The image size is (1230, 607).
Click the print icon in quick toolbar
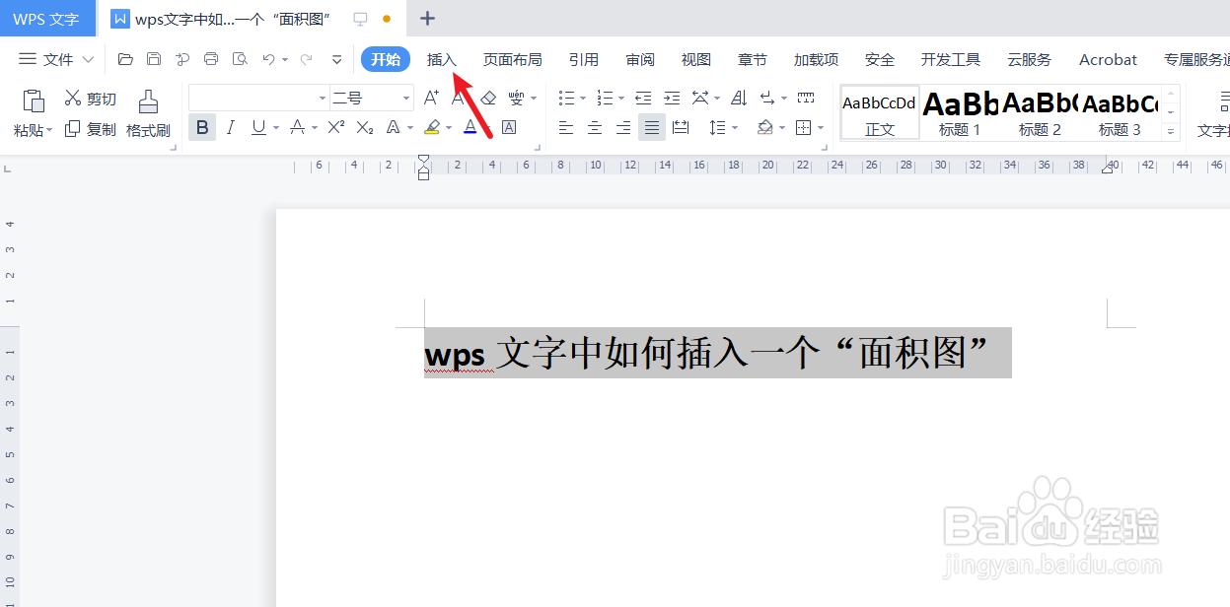tap(211, 59)
